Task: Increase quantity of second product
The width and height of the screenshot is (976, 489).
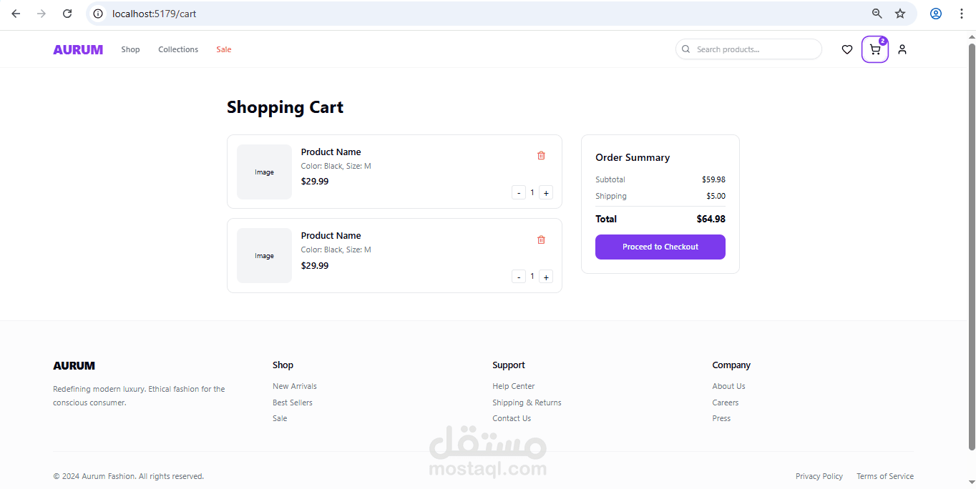Action: 546,277
